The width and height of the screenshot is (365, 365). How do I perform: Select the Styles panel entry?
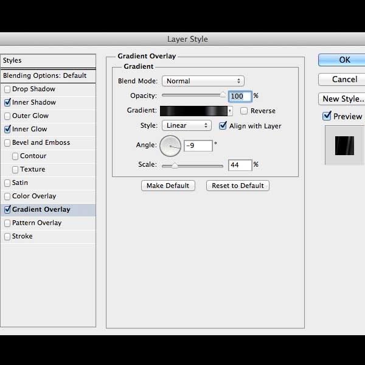[48, 60]
